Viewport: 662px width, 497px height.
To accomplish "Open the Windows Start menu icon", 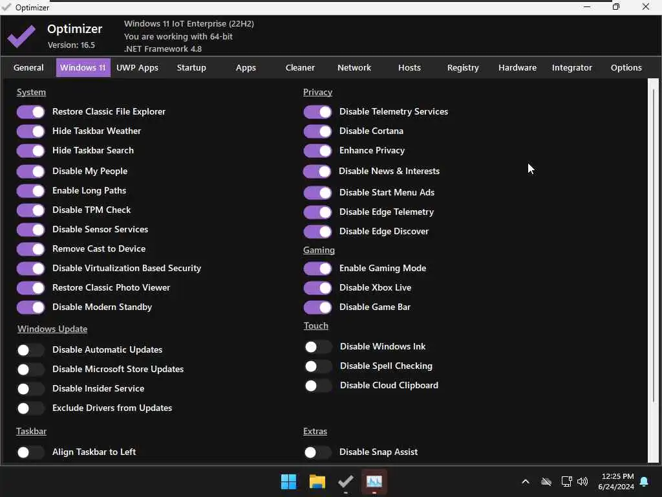I will pyautogui.click(x=288, y=481).
